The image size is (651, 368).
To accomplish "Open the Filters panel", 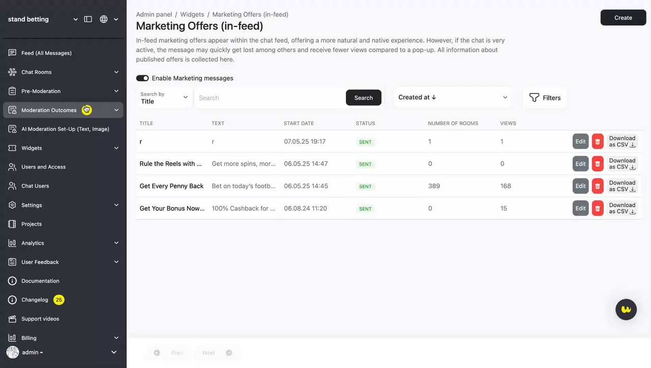I will point(545,98).
